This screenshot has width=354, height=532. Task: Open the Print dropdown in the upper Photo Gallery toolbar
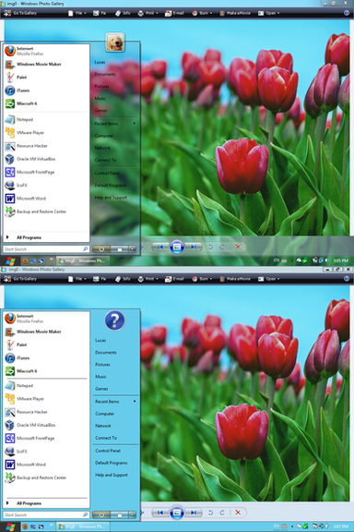148,13
